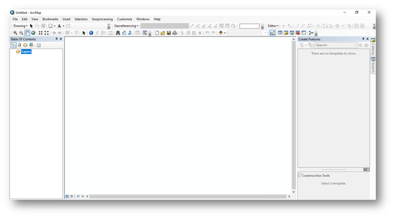This screenshot has width=394, height=218.
Task: Click the Go To XY icon
Action: click(130, 33)
